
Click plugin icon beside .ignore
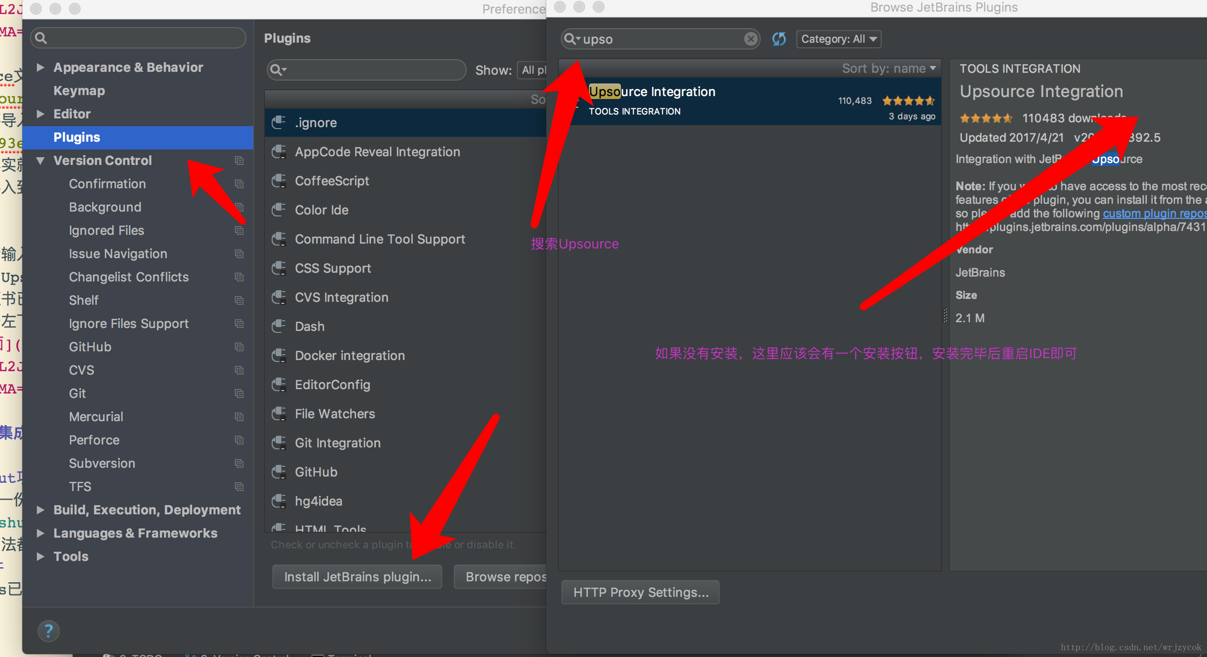coord(279,122)
